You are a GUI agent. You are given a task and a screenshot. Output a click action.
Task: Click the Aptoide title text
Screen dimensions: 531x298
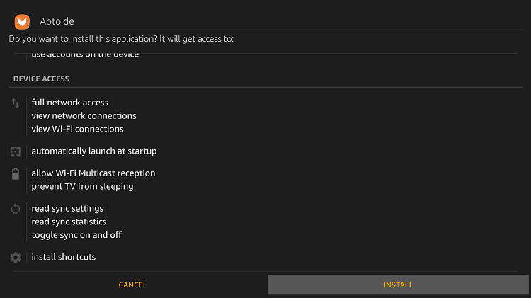[x=57, y=21]
